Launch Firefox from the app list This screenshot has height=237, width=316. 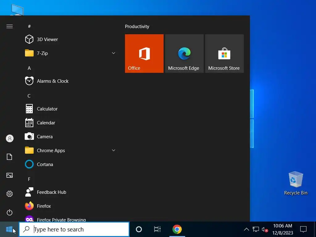(x=71, y=206)
